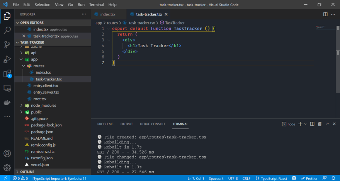Show additional views ellipsis in activity bar
The width and height of the screenshot is (340, 181).
pos(7,116)
